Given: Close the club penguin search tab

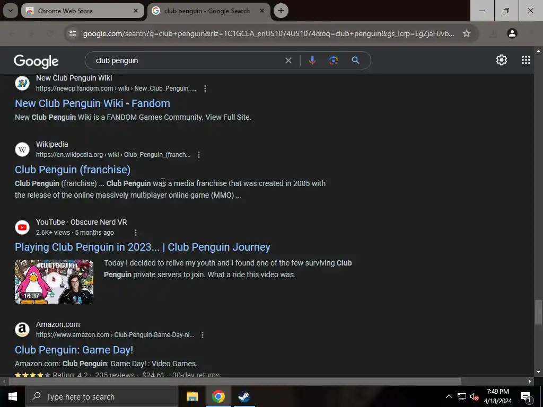Looking at the screenshot, I should (x=262, y=11).
